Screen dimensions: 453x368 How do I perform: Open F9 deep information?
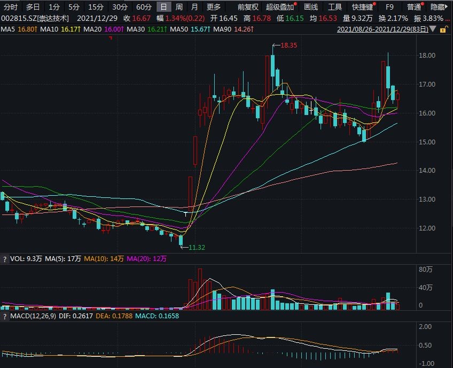click(389, 7)
